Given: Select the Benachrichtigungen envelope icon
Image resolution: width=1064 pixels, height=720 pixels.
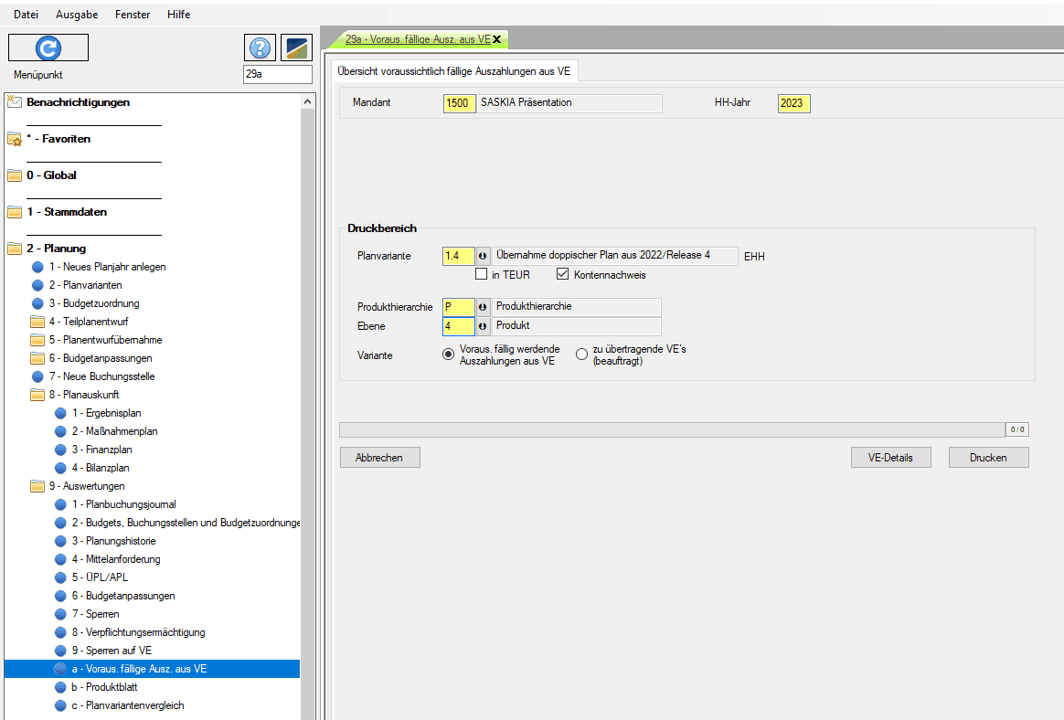Looking at the screenshot, I should click(15, 102).
